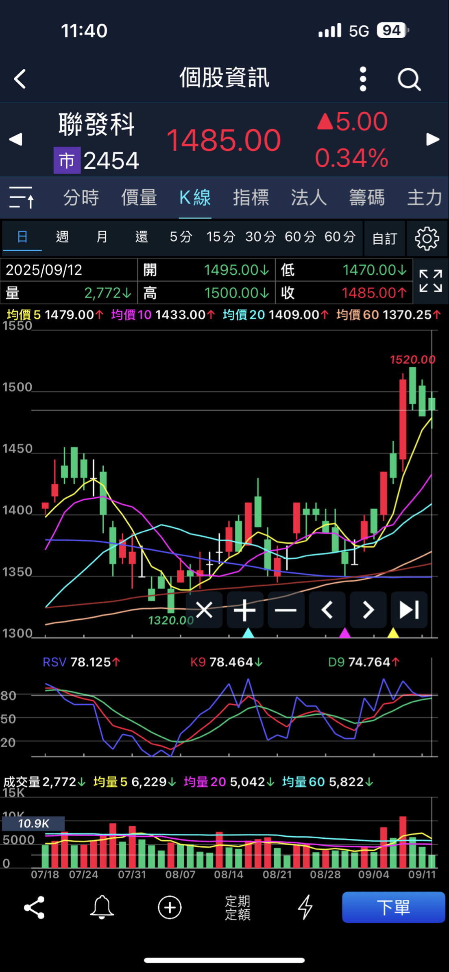This screenshot has height=972, width=449.
Task: Expand chart to fullscreen
Action: [431, 281]
